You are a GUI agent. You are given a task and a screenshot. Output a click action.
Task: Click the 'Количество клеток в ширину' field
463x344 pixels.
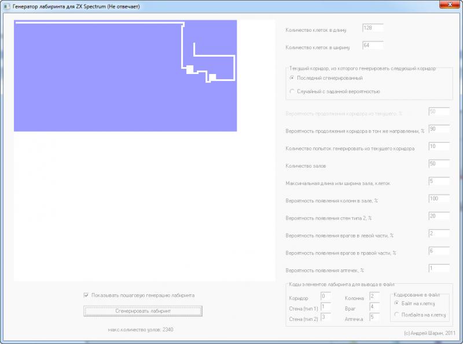372,45
